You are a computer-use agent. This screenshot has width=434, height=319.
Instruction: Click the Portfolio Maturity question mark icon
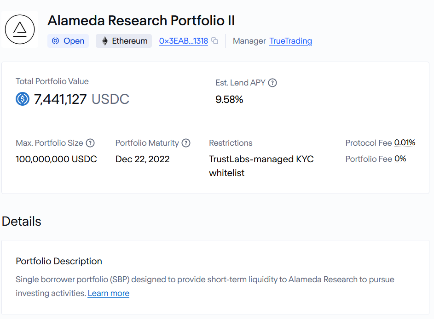pyautogui.click(x=186, y=143)
